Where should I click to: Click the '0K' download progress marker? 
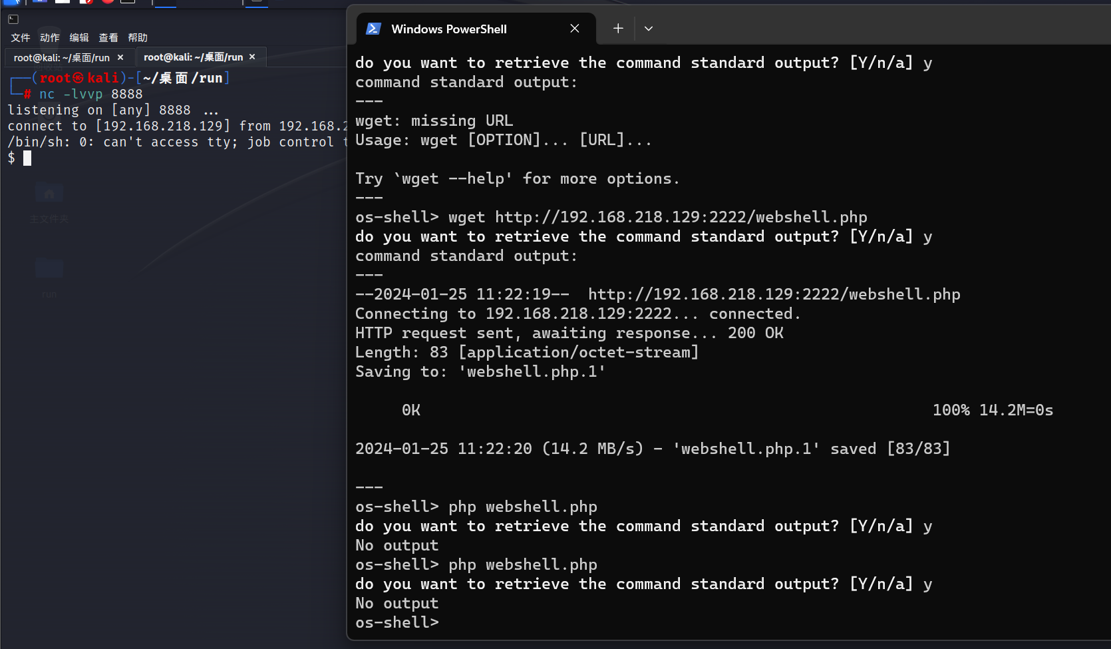[x=411, y=410]
